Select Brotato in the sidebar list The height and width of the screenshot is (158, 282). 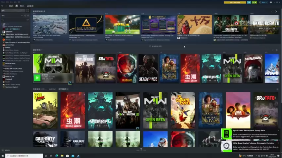pos(8,48)
